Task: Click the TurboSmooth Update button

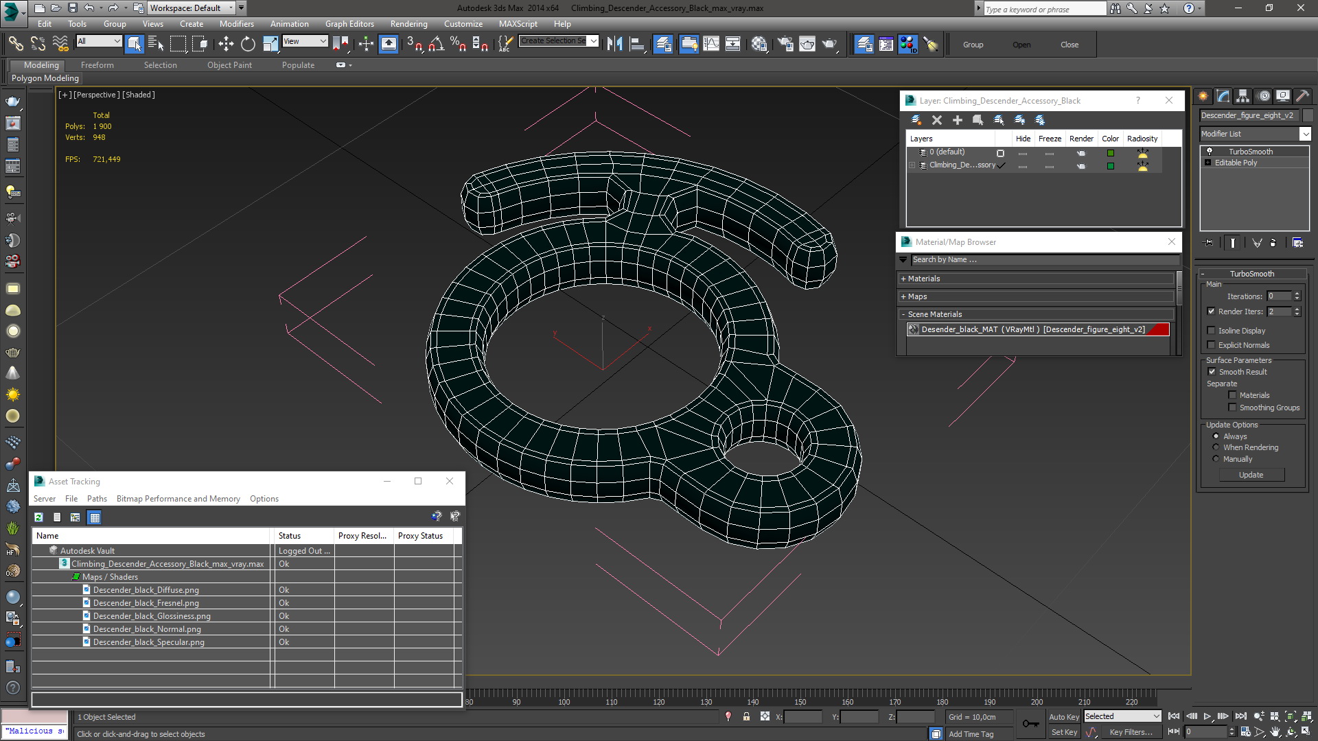Action: [1251, 475]
